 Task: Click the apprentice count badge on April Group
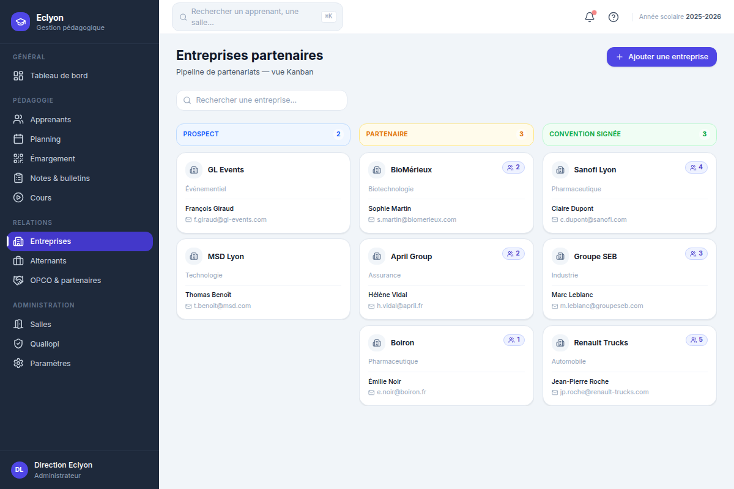[x=513, y=254]
